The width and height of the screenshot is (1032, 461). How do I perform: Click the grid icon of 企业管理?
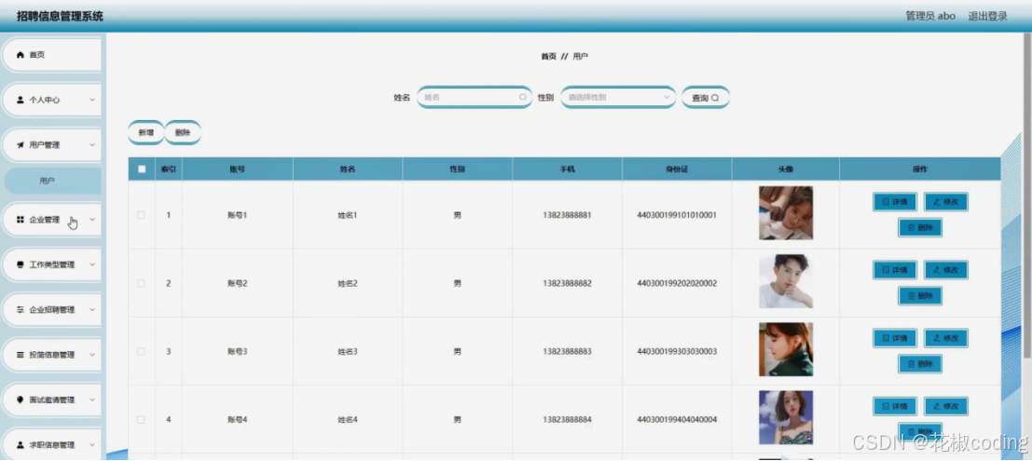tap(21, 220)
